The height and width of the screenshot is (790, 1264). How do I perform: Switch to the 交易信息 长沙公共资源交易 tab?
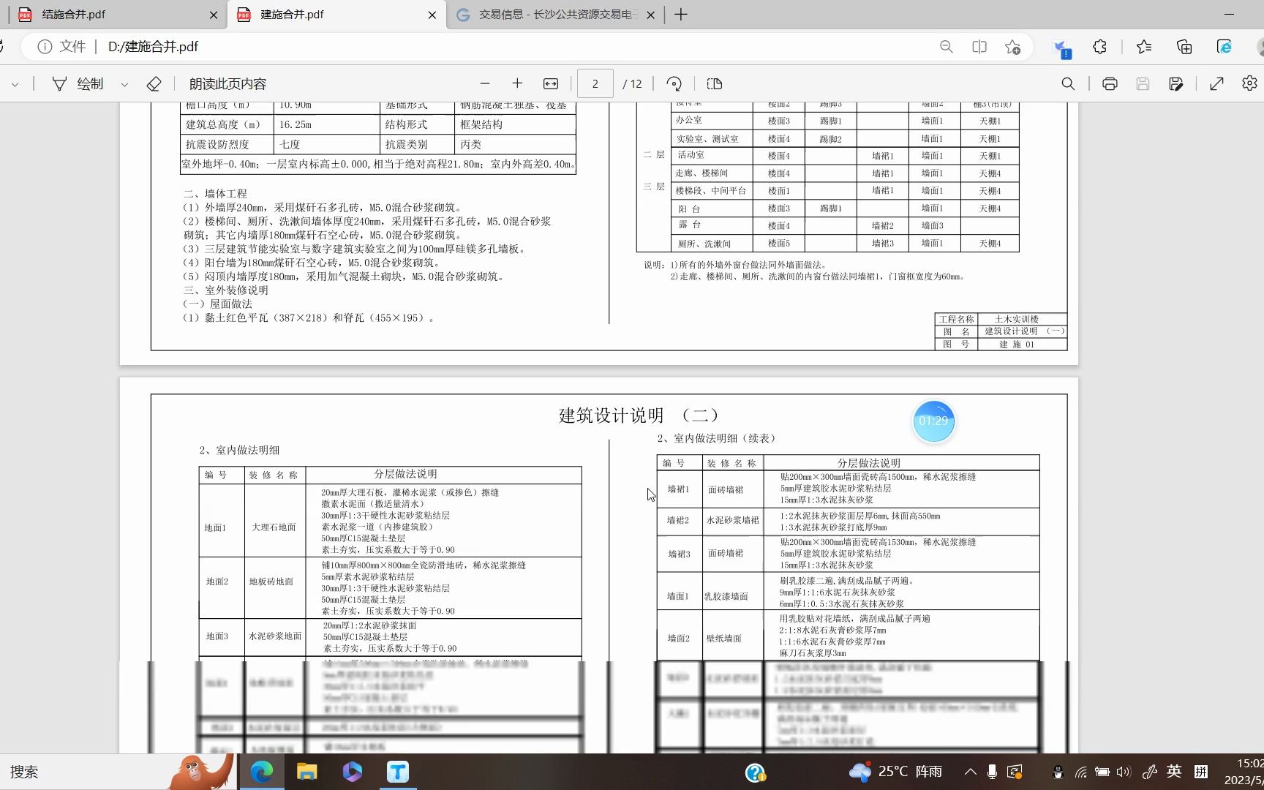pyautogui.click(x=556, y=15)
